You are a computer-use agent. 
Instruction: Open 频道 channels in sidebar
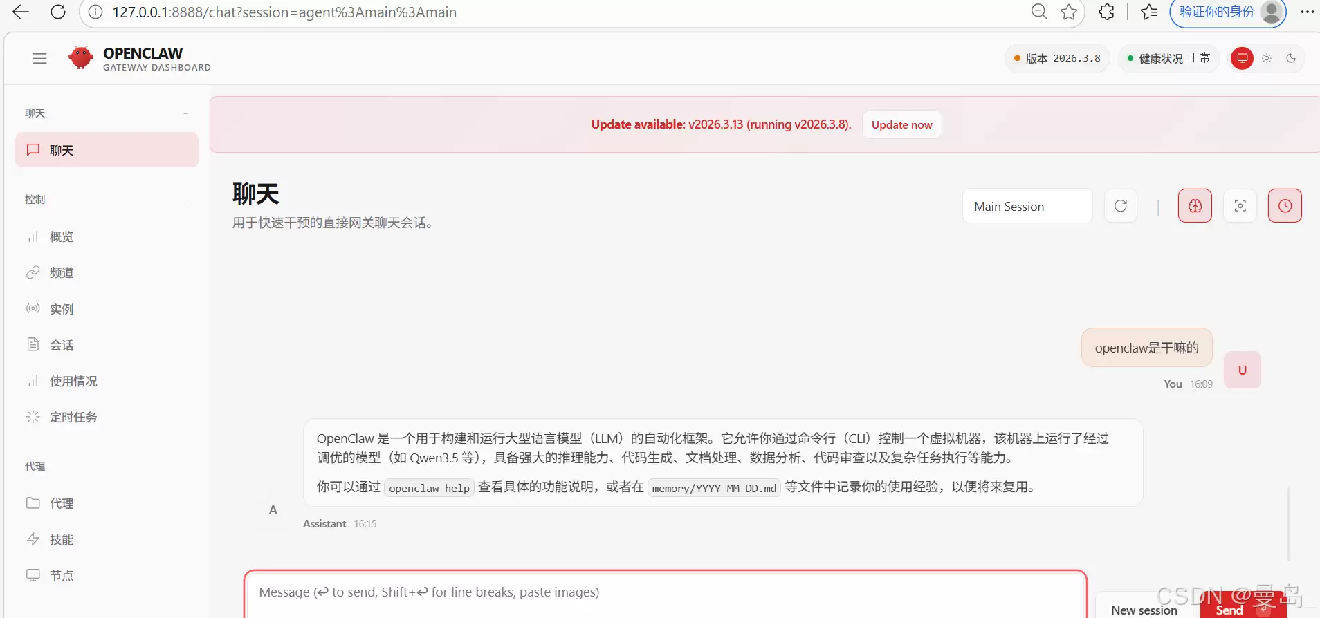(61, 273)
